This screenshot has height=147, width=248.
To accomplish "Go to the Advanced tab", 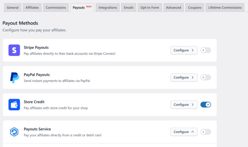I will [174, 7].
